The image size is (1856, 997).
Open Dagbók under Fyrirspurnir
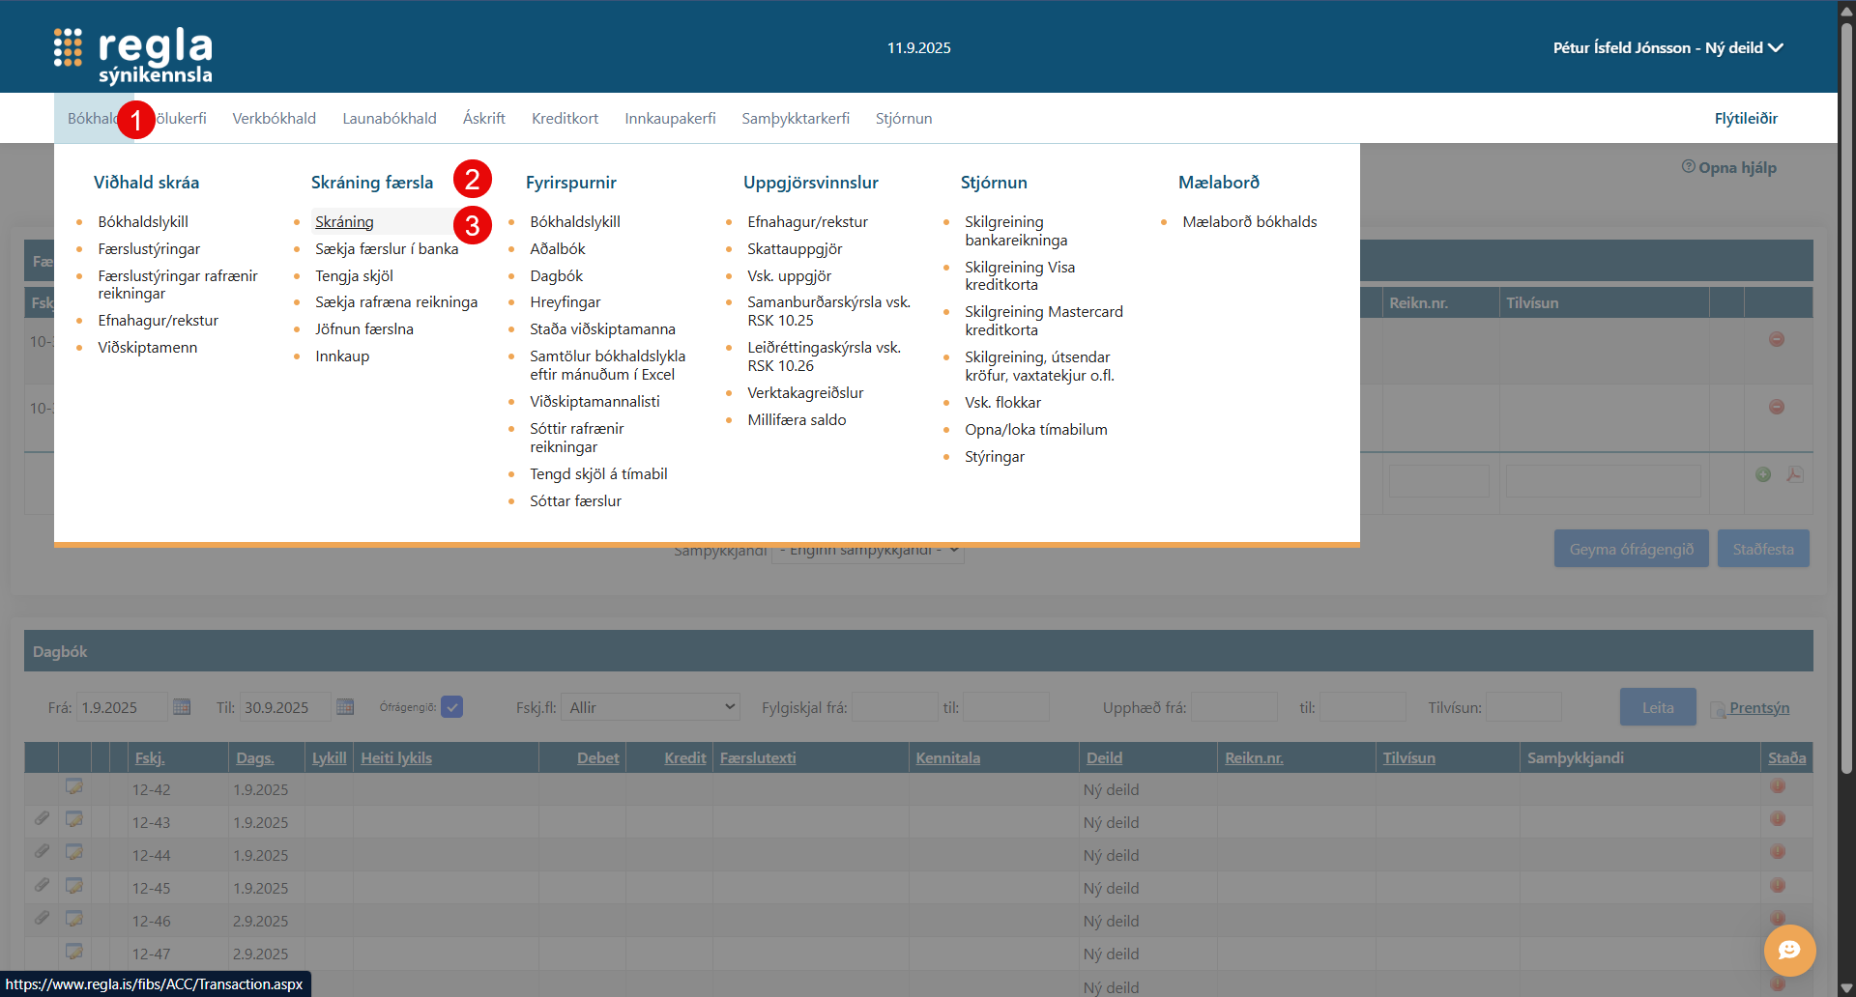click(x=556, y=275)
